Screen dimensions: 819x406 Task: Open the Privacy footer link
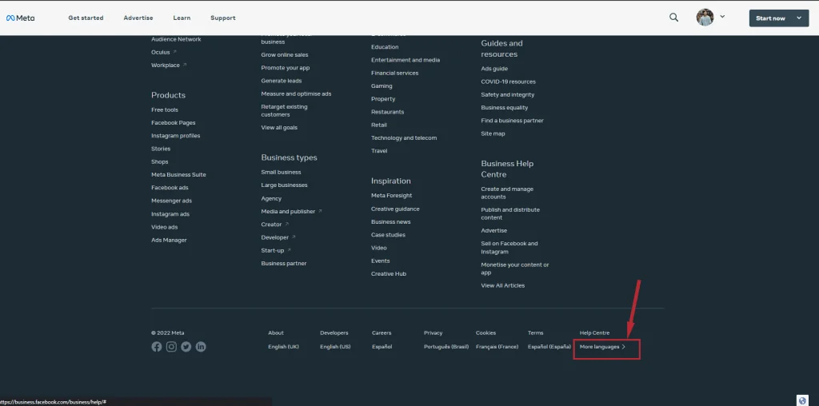(x=433, y=333)
